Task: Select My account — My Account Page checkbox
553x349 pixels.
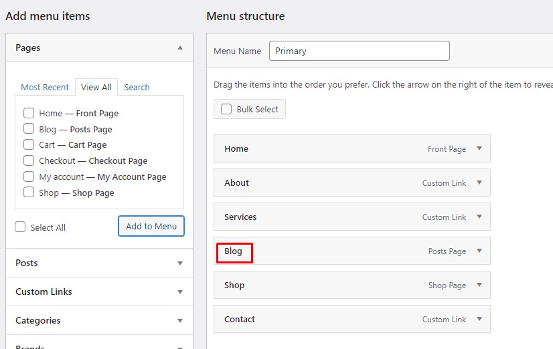Action: (29, 176)
